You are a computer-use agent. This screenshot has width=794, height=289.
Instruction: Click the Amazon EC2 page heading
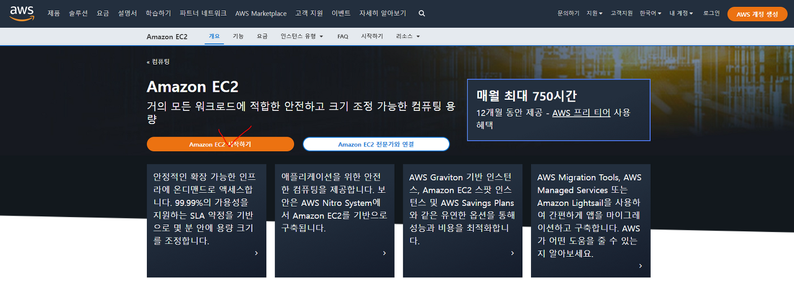coord(192,86)
